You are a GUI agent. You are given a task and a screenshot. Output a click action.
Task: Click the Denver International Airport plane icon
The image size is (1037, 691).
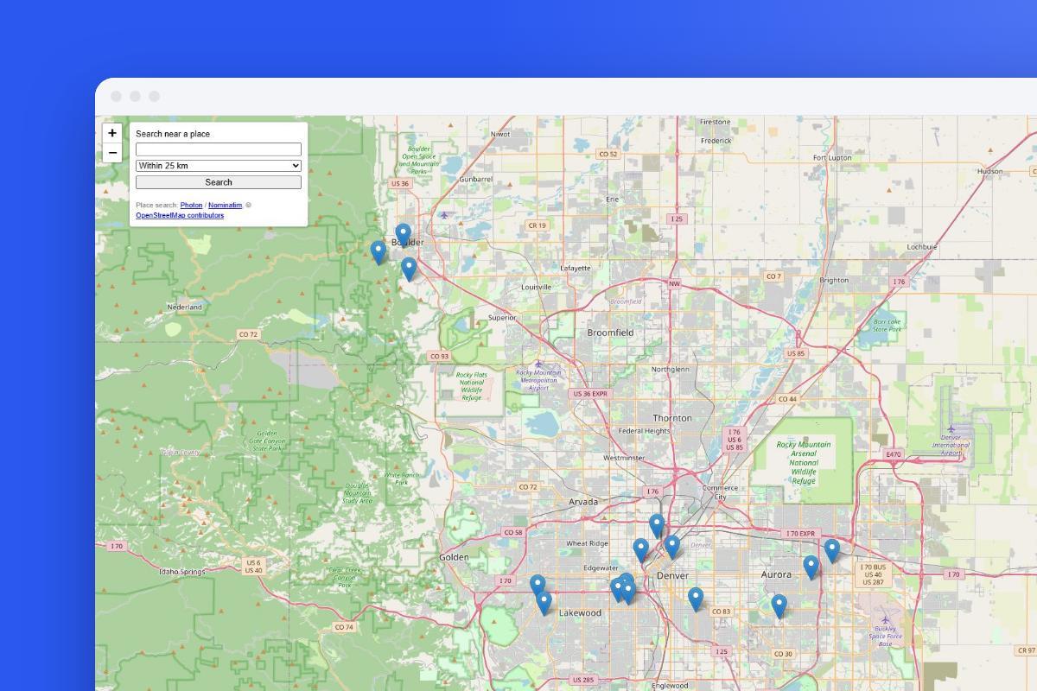[951, 429]
